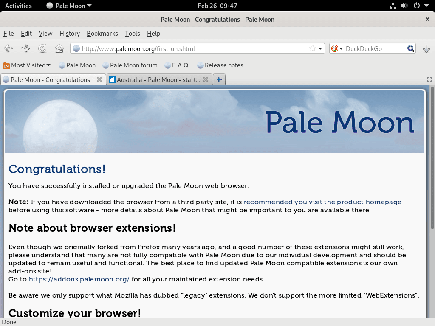Open the F.A.Q. bookmark
This screenshot has height=326, width=435.
pos(177,65)
